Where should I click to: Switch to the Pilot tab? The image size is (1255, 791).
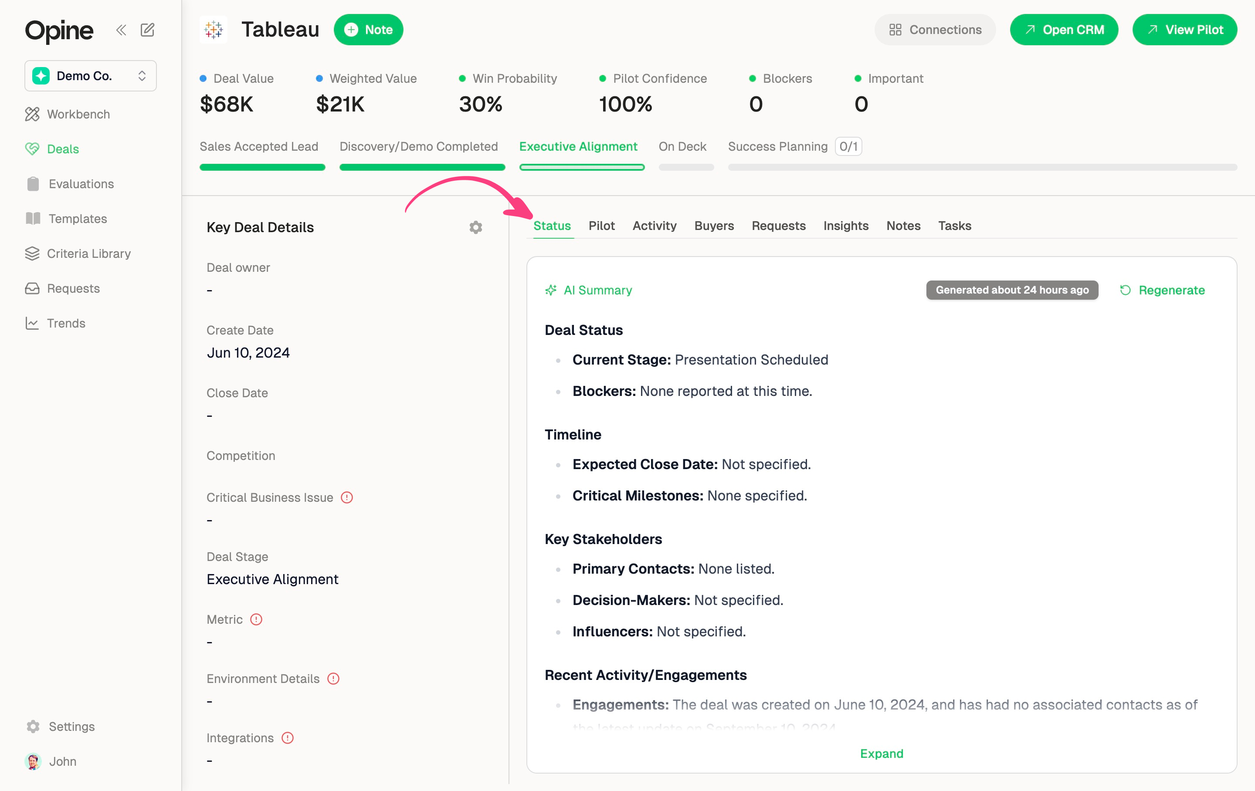(x=601, y=226)
